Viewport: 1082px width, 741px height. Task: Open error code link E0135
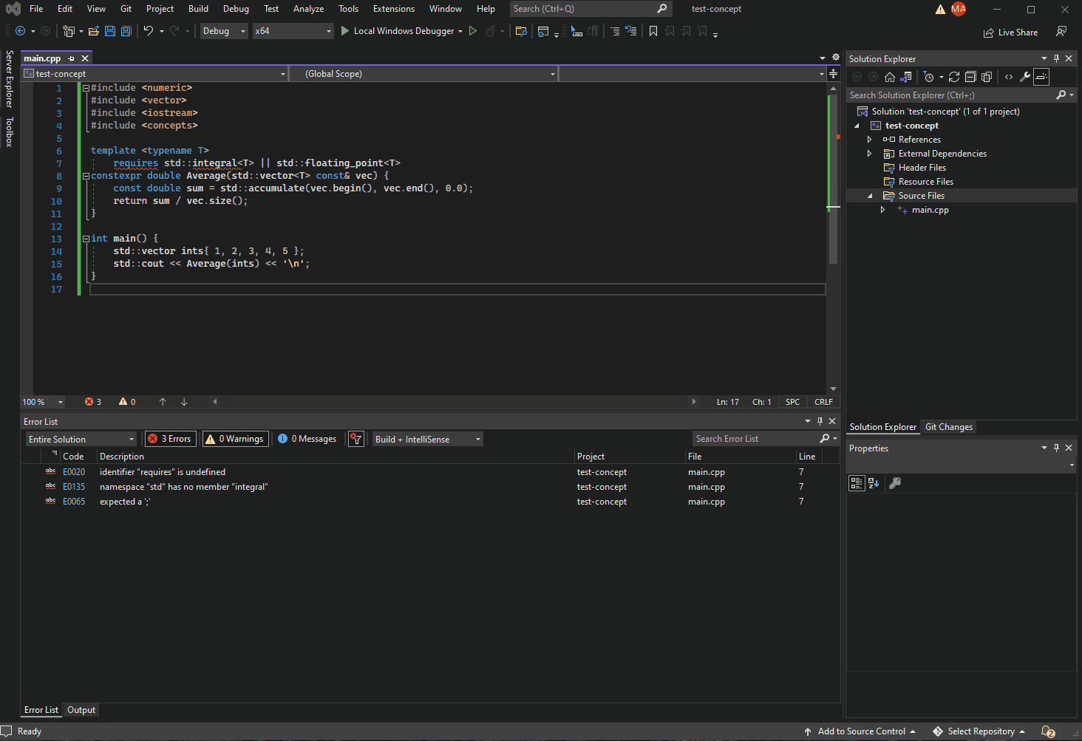[74, 487]
